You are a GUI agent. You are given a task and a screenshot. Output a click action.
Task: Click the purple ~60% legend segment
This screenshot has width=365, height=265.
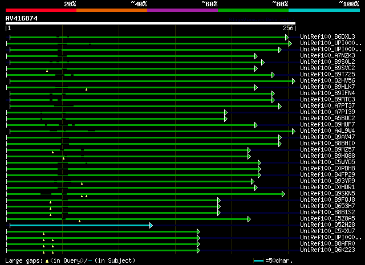(182, 10)
